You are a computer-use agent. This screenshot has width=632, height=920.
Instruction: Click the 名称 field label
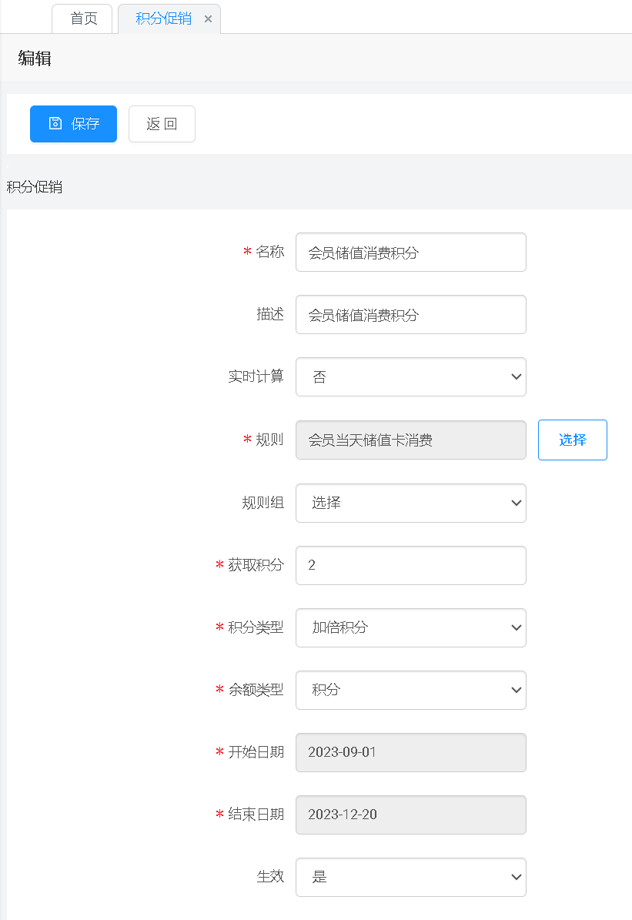(x=270, y=252)
